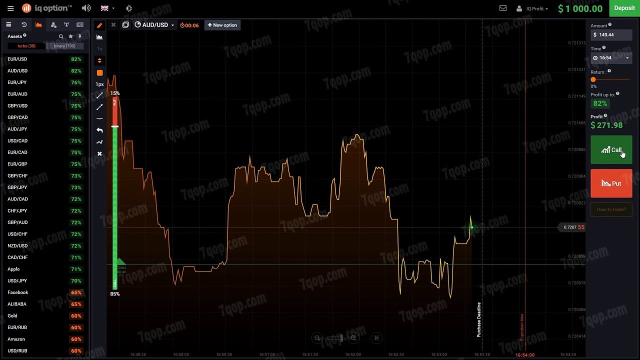Search assets with the magnifier icon

pyautogui.click(x=61, y=36)
